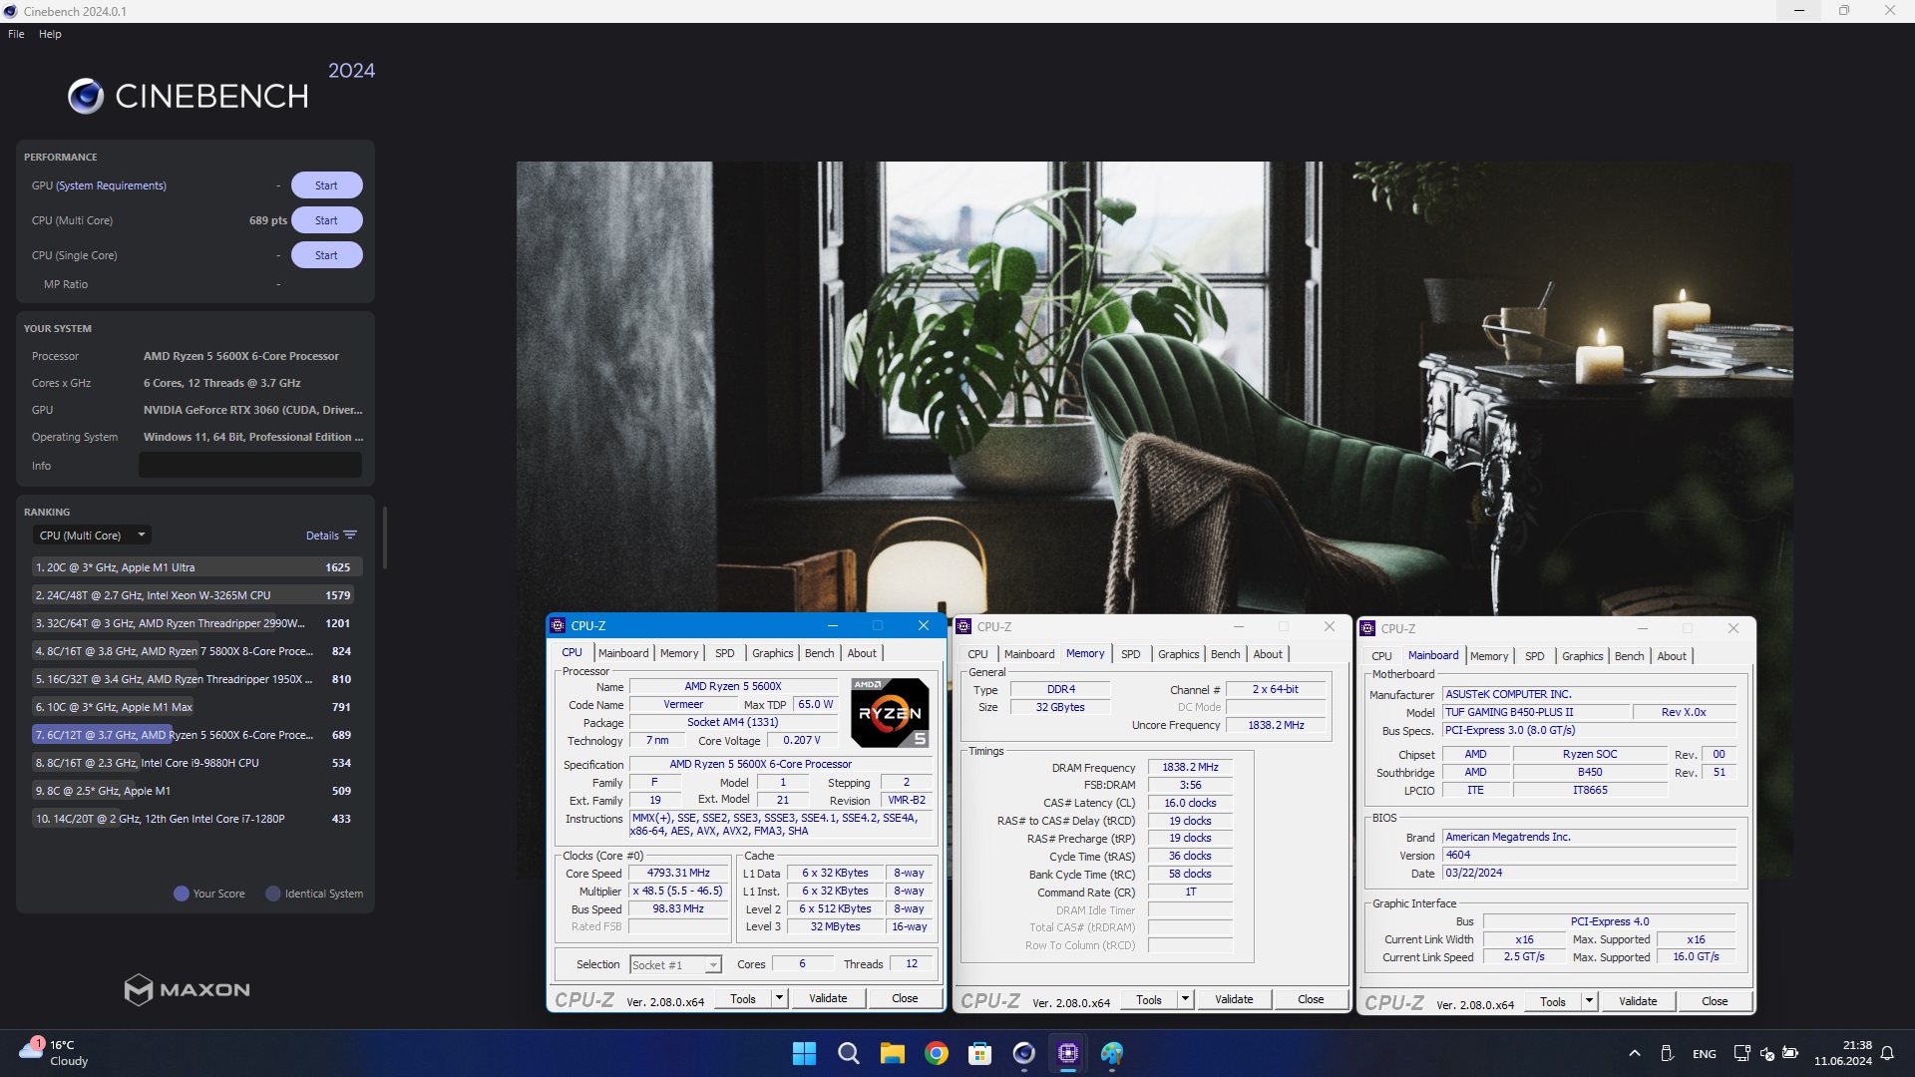
Task: Open CPU tab in Memory CPU-Z window
Action: tap(977, 654)
